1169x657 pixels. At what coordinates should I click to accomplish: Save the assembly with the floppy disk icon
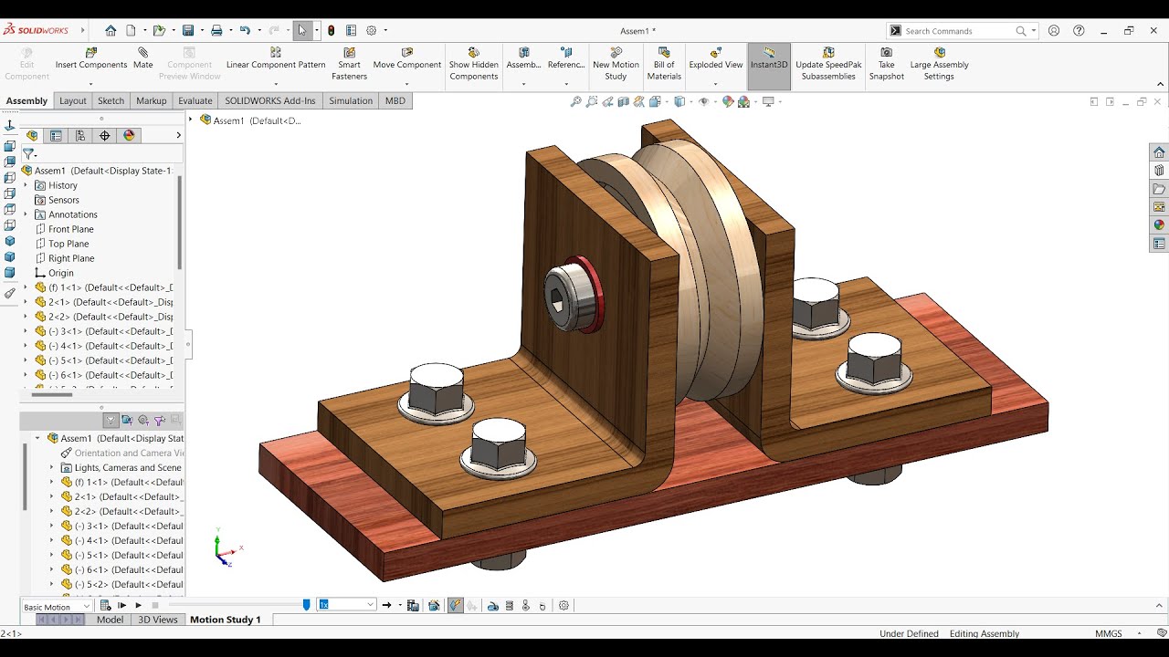187,30
